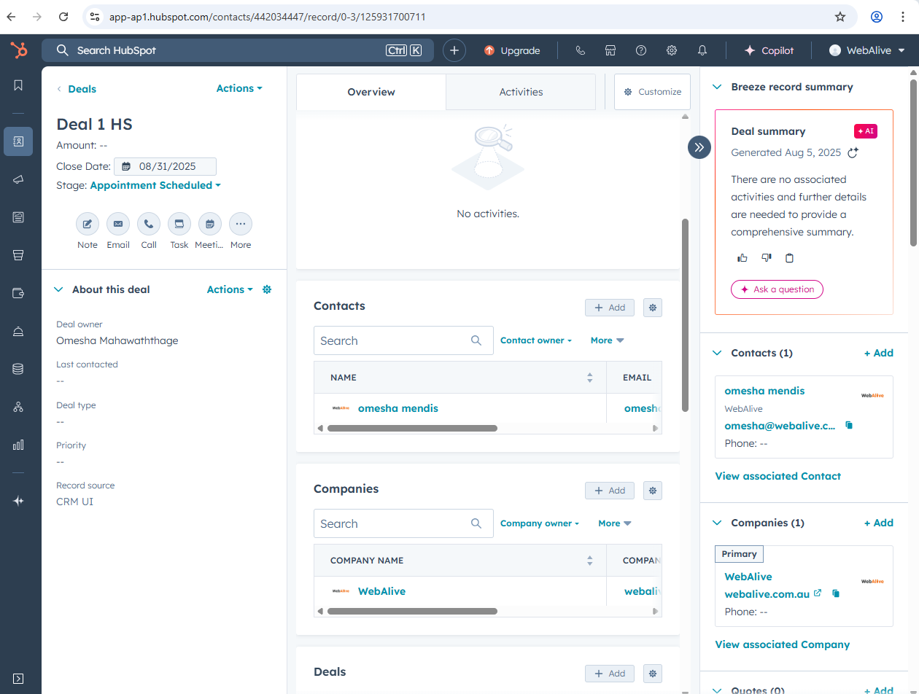Add a contact in Contacts card
This screenshot has width=919, height=694.
(x=610, y=308)
